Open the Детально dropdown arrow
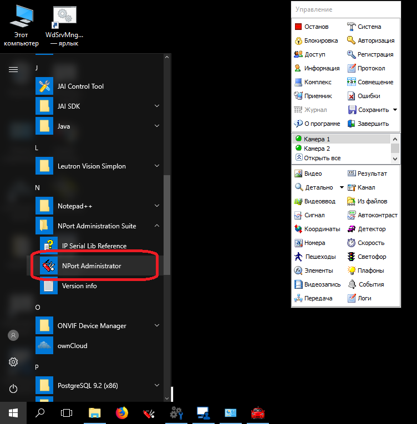This screenshot has width=417, height=424. (x=342, y=187)
